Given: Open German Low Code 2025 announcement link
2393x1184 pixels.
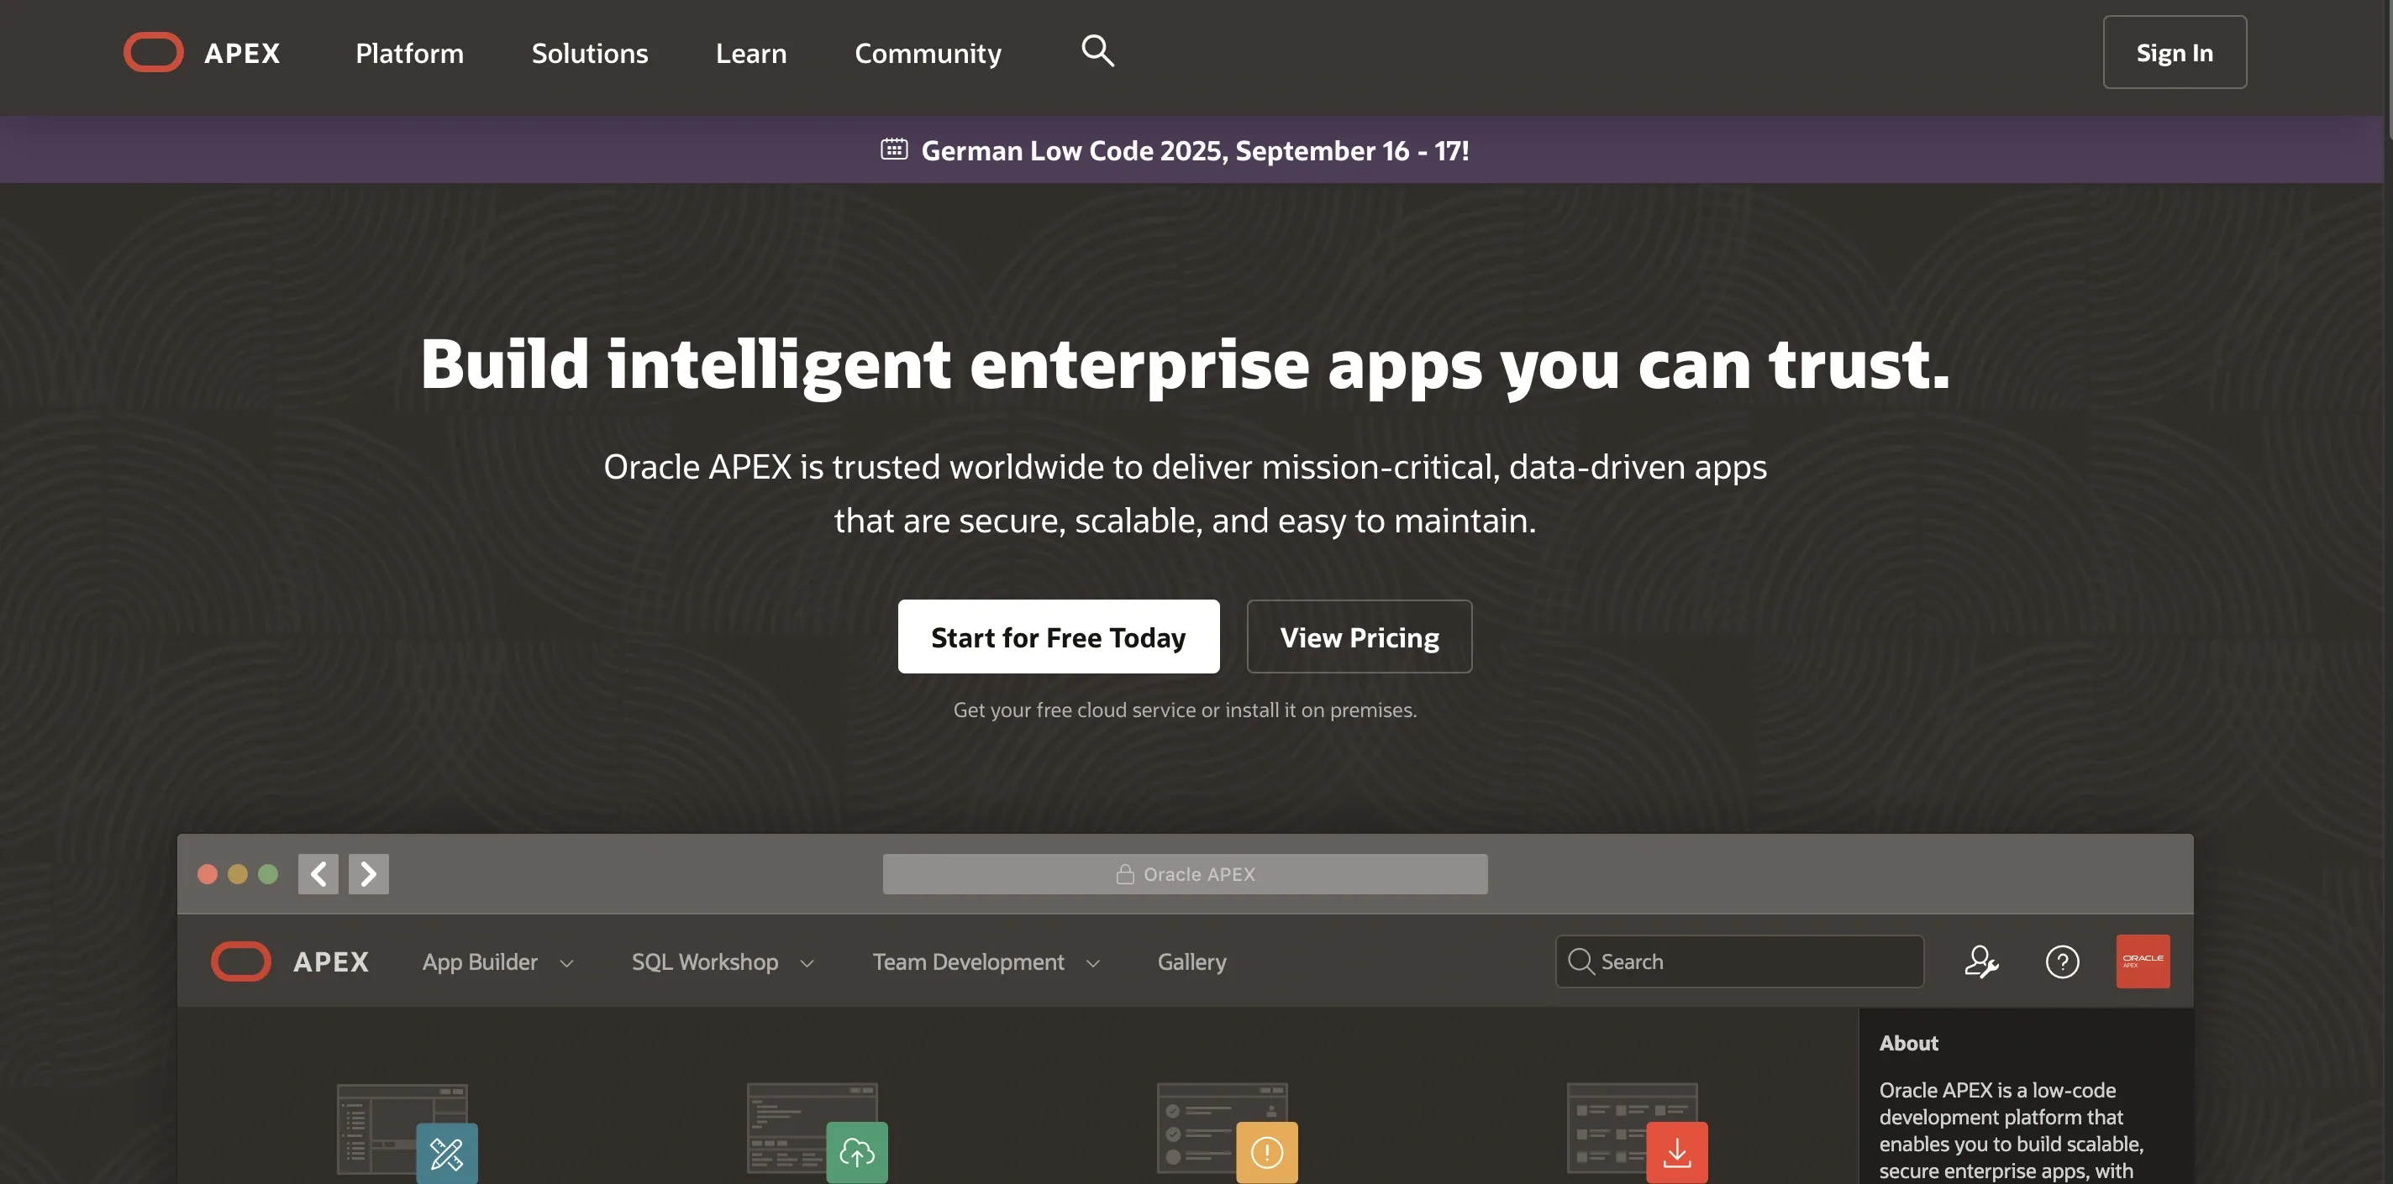Looking at the screenshot, I should coord(1195,149).
